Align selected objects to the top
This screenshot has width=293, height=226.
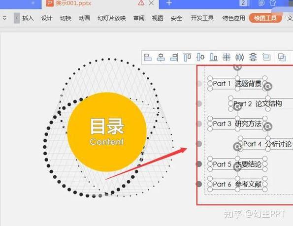(187, 57)
